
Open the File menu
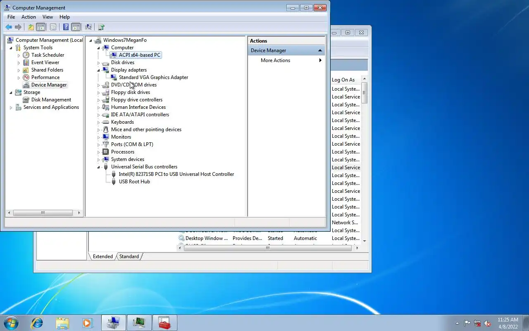click(11, 17)
